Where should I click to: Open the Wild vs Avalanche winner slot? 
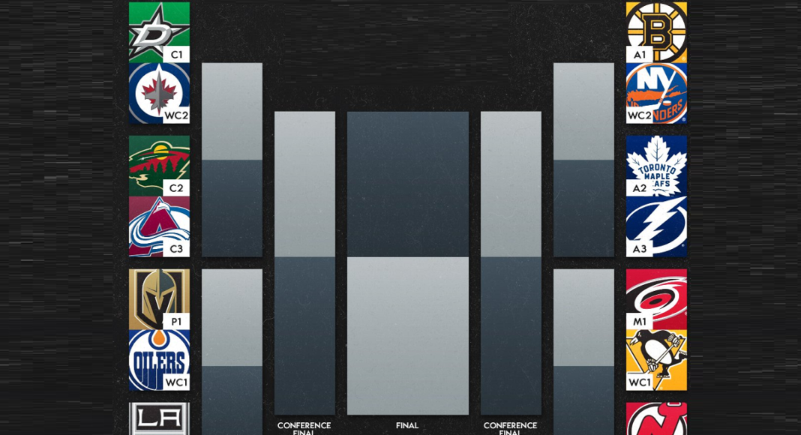click(232, 208)
